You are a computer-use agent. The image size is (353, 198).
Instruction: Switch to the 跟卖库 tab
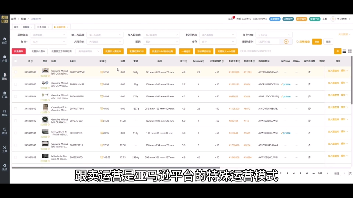27,27
